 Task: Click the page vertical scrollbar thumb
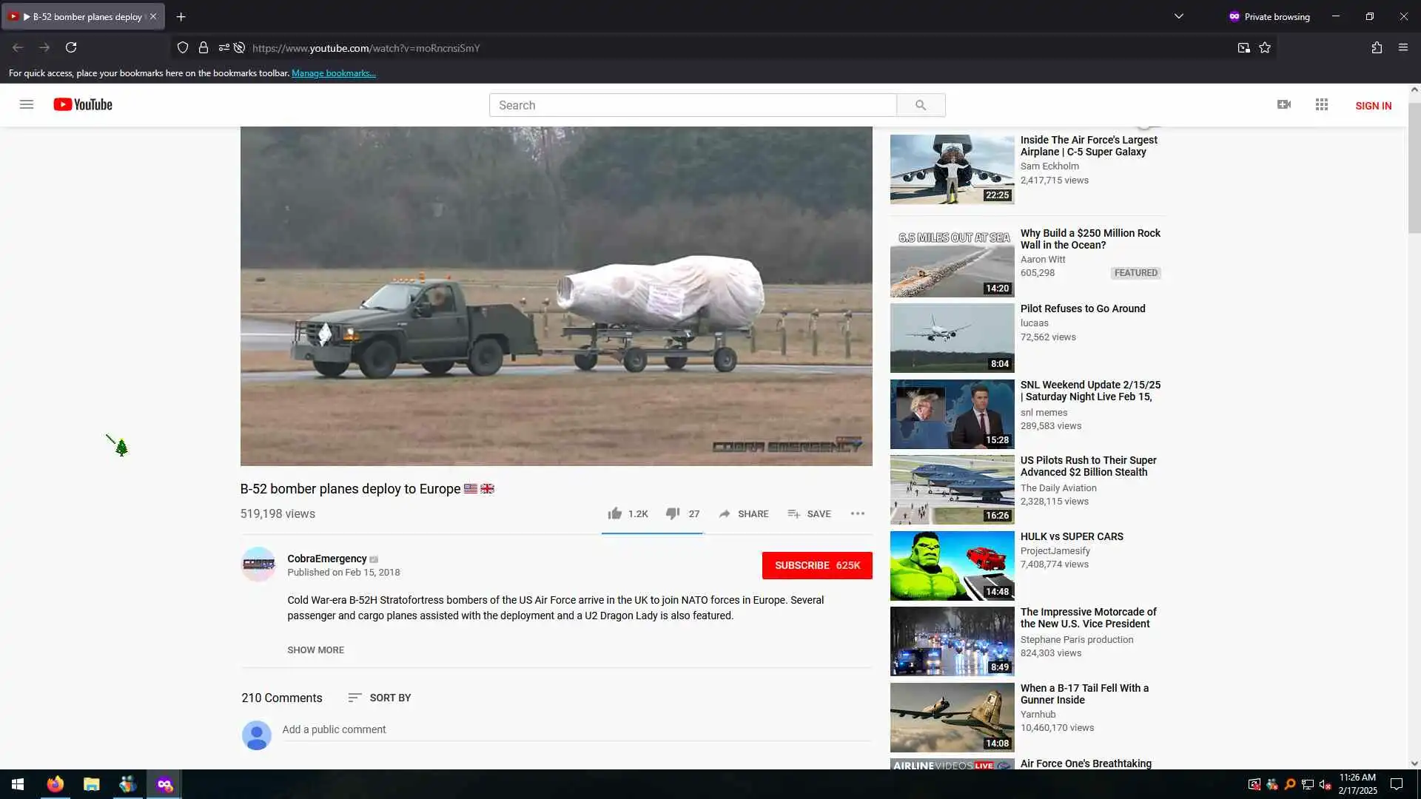pos(1414,166)
